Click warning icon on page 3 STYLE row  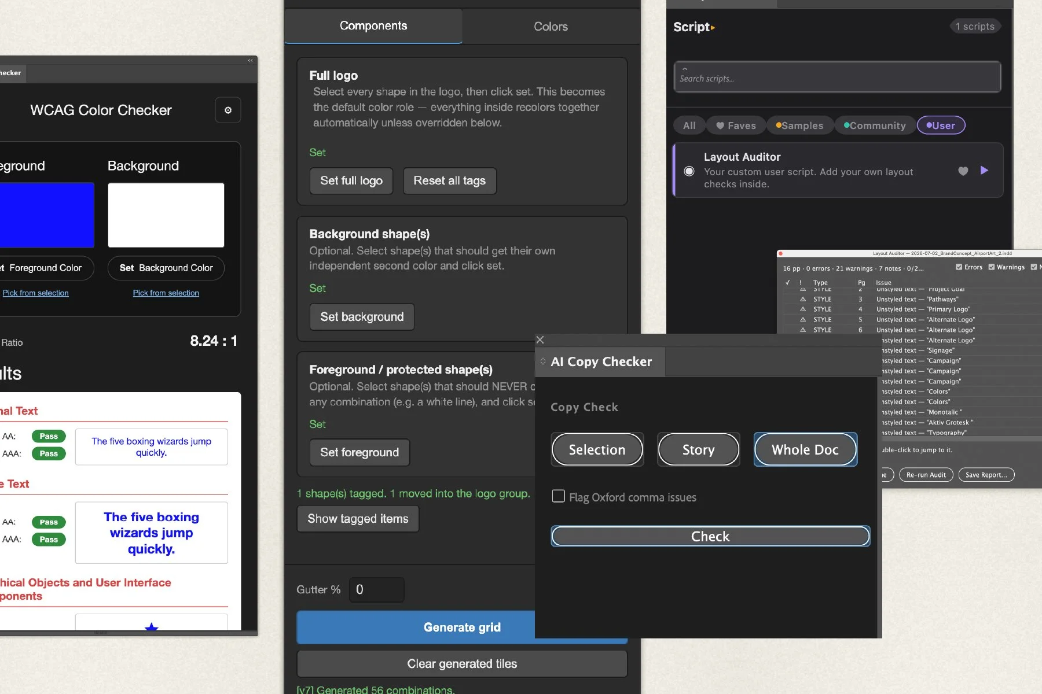click(803, 299)
